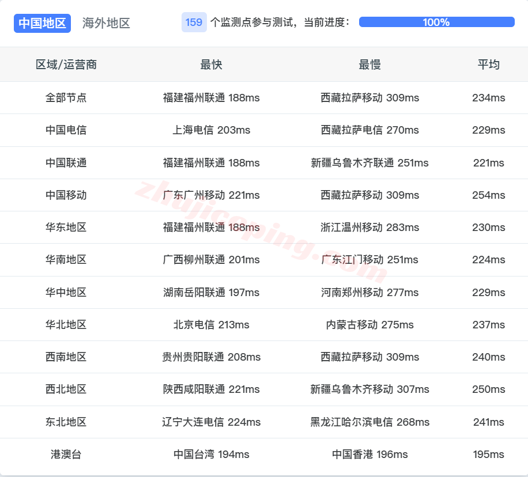
Task: Click the 159 monitoring points badge
Action: [x=194, y=23]
